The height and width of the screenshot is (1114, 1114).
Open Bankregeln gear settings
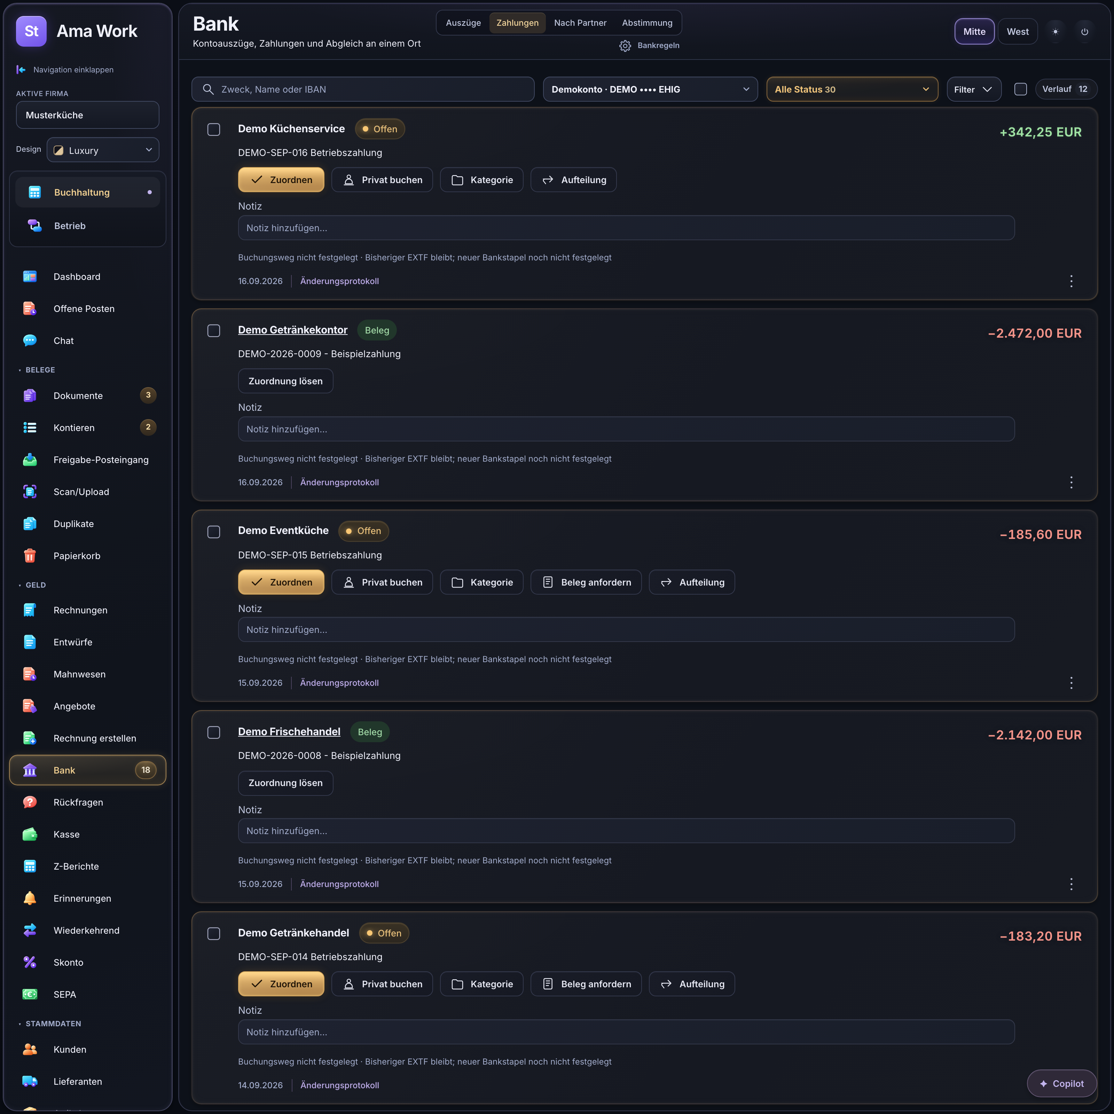[625, 46]
